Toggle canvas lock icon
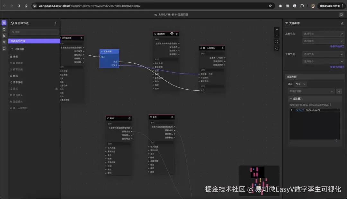347x199 pixels. coord(277,48)
